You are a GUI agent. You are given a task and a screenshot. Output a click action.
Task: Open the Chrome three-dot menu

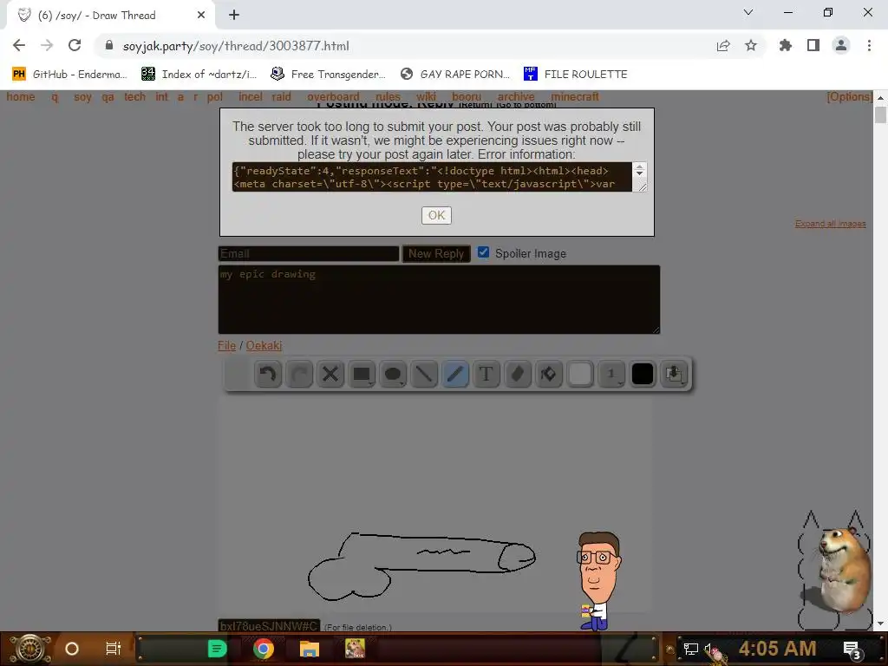(x=869, y=45)
